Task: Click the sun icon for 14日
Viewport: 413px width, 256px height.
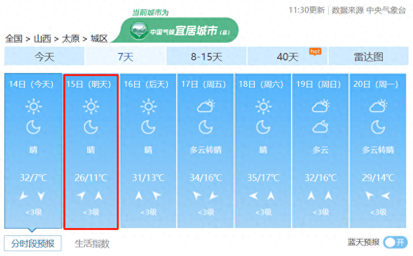Action: (33, 106)
